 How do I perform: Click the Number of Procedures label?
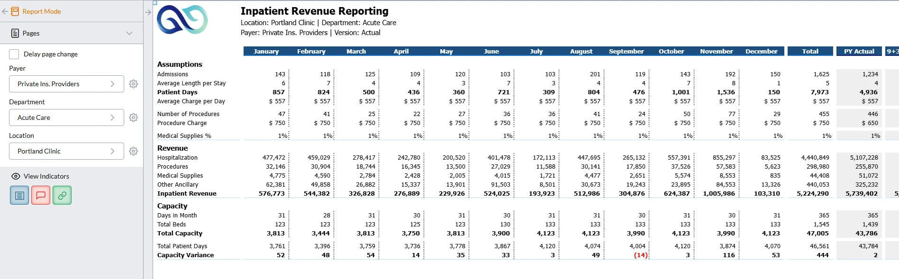coord(188,114)
